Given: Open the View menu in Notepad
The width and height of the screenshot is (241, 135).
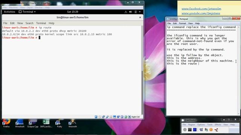Looking at the screenshot, I should (x=191, y=23).
